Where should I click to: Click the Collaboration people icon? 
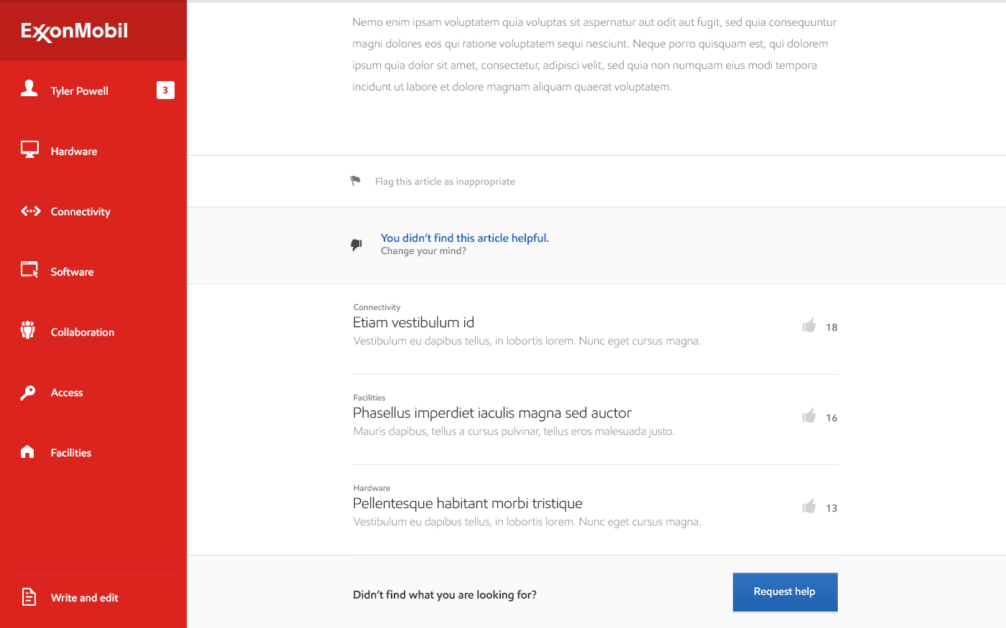tap(28, 330)
